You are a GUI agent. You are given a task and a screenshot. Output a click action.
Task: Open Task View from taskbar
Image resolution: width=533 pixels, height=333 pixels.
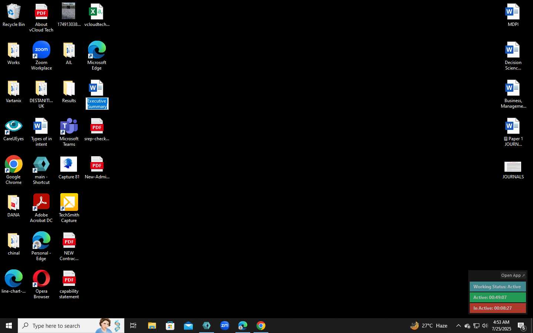pyautogui.click(x=133, y=326)
